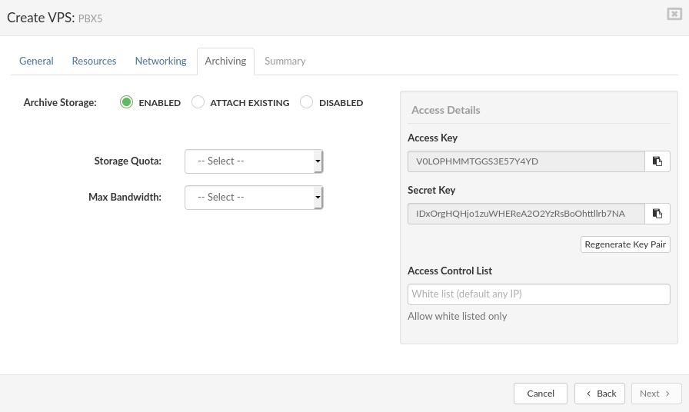Click Regenerate Key Pair button
689x412 pixels.
point(625,244)
